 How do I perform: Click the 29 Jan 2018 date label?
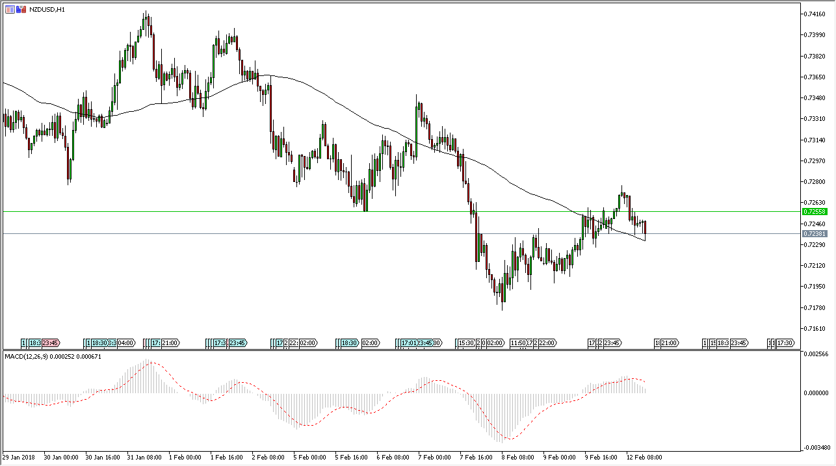(x=20, y=457)
